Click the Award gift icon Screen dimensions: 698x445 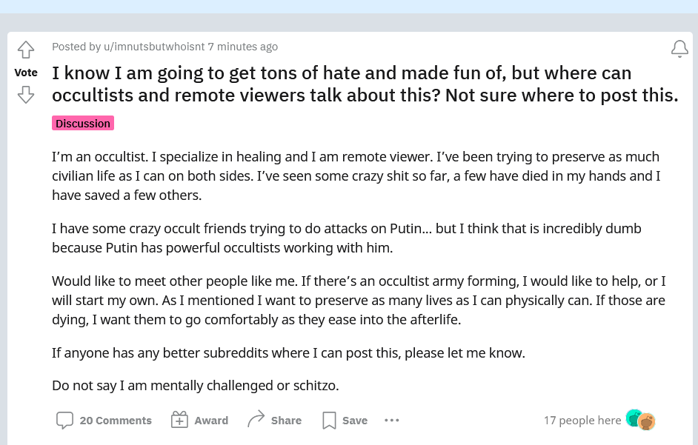179,421
